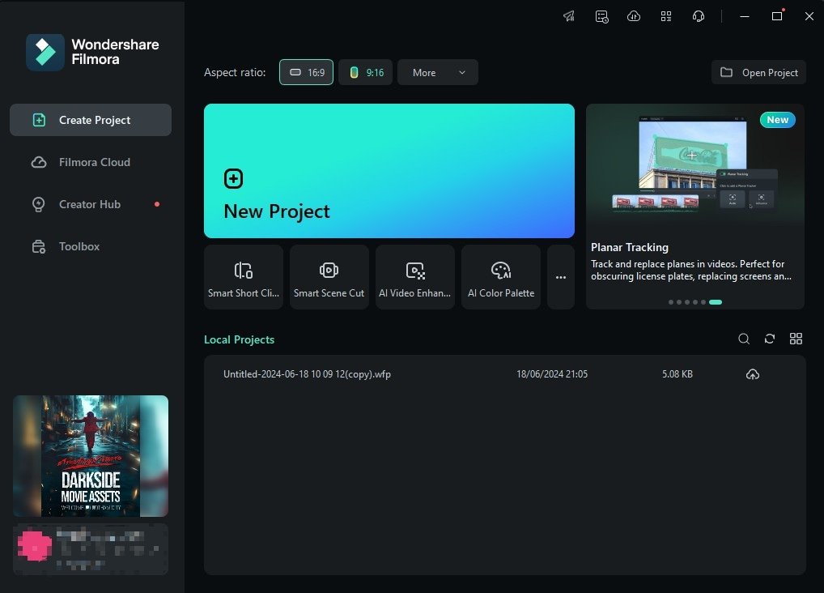
Task: Switch Local Projects to grid view
Action: click(x=796, y=339)
